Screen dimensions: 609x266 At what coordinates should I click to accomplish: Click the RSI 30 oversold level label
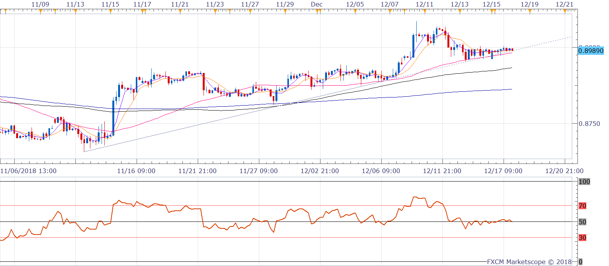pos(582,238)
